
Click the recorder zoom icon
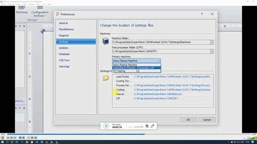[147, 126]
